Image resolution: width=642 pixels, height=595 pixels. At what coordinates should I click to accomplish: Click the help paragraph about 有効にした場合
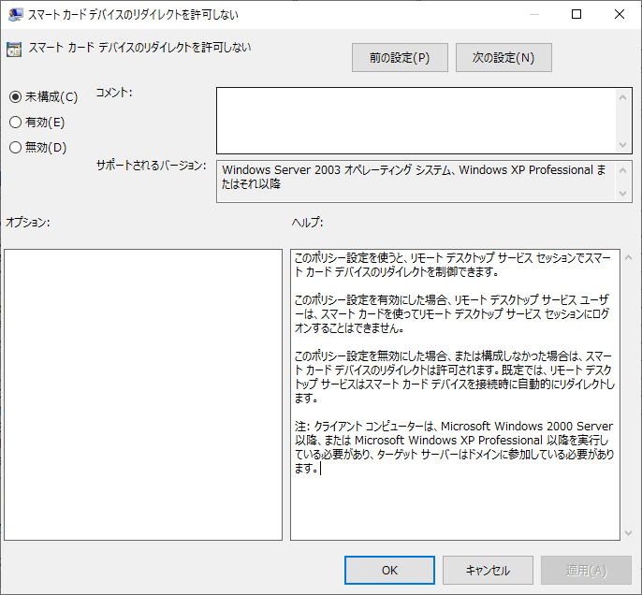[x=452, y=313]
